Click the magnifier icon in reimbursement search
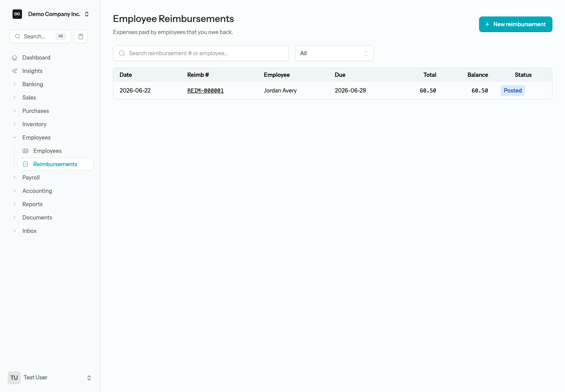This screenshot has height=392, width=565. [122, 53]
